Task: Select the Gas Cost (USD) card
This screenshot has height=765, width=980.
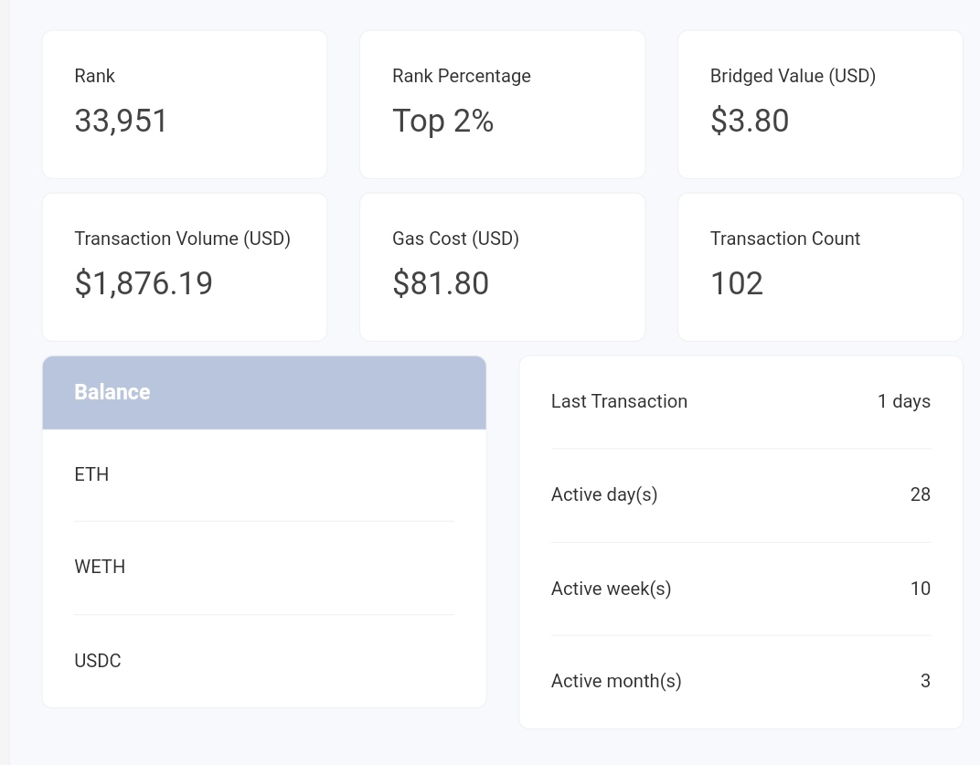Action: pyautogui.click(x=503, y=267)
